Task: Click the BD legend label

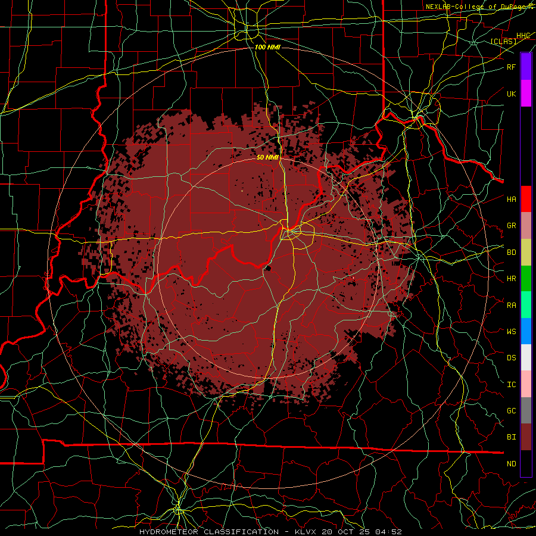Action: [511, 253]
